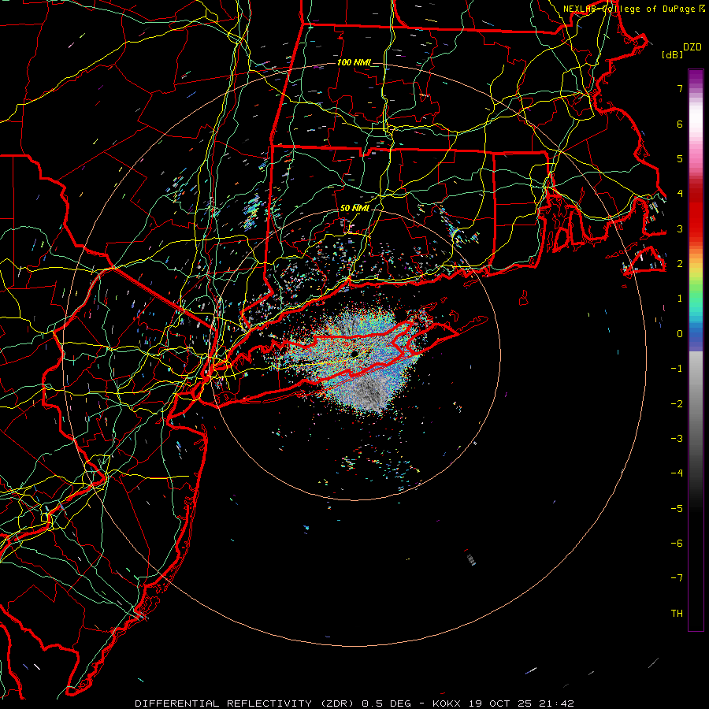Click the legend value -3
709x709 pixels.
[x=677, y=439]
